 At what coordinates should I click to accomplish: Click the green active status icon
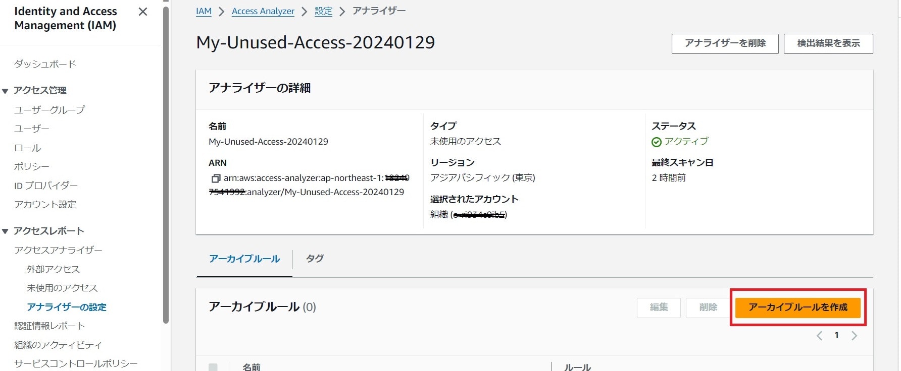pos(657,142)
